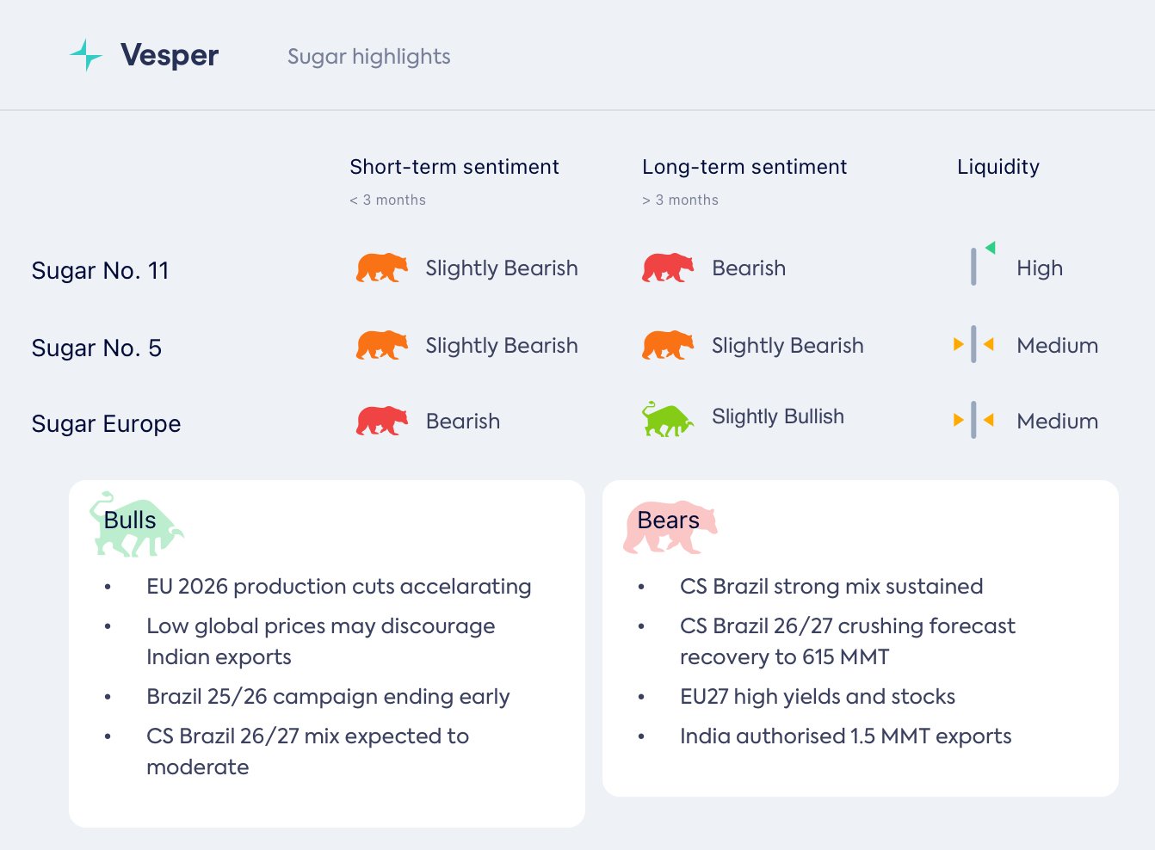The height and width of the screenshot is (850, 1155).
Task: Select the Sugar highlights heading
Action: pyautogui.click(x=368, y=57)
